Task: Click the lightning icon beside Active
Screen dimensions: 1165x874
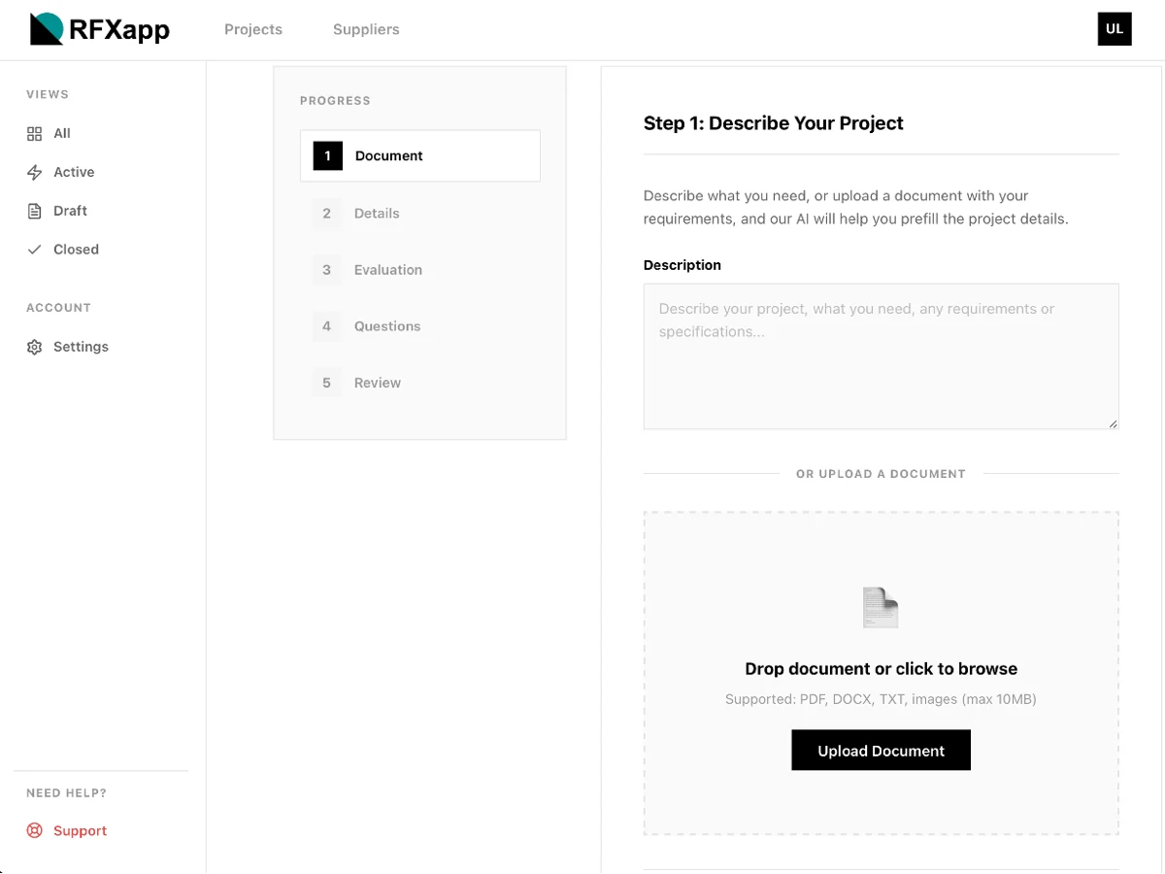Action: click(35, 173)
